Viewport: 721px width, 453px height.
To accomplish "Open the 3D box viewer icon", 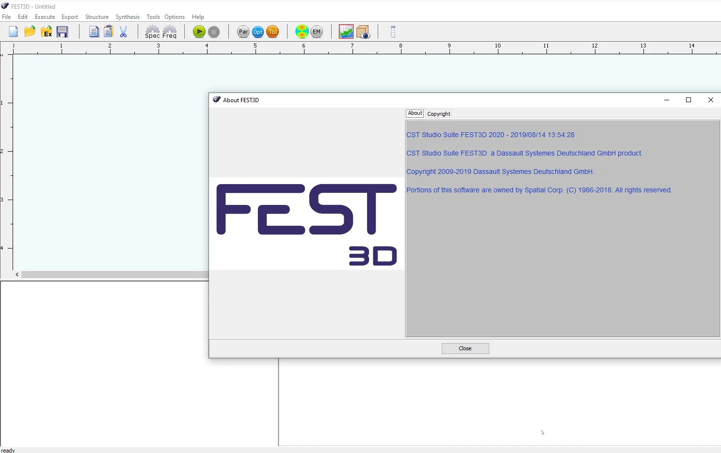I will (x=363, y=32).
